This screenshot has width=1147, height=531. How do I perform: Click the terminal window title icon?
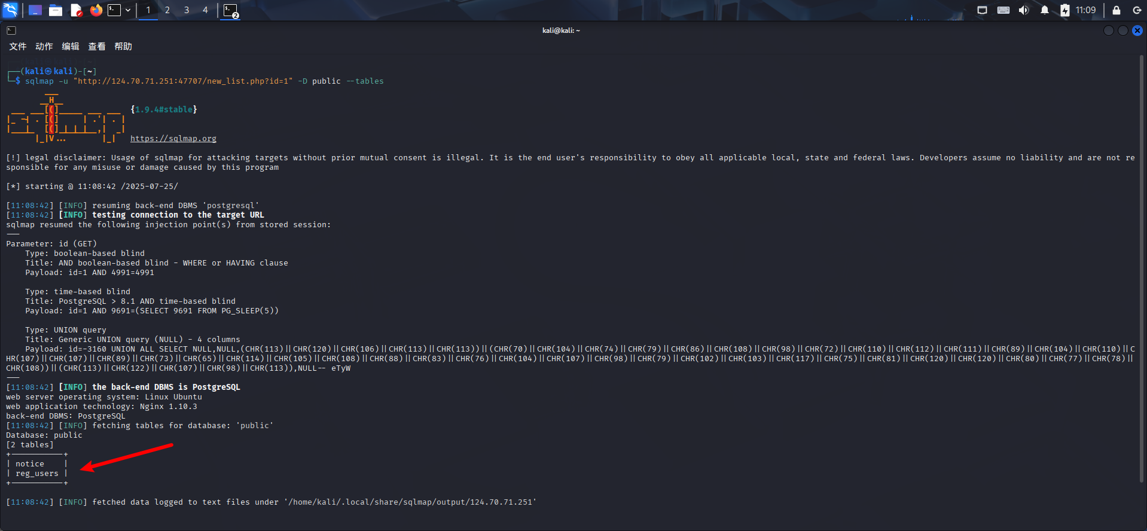pos(11,30)
